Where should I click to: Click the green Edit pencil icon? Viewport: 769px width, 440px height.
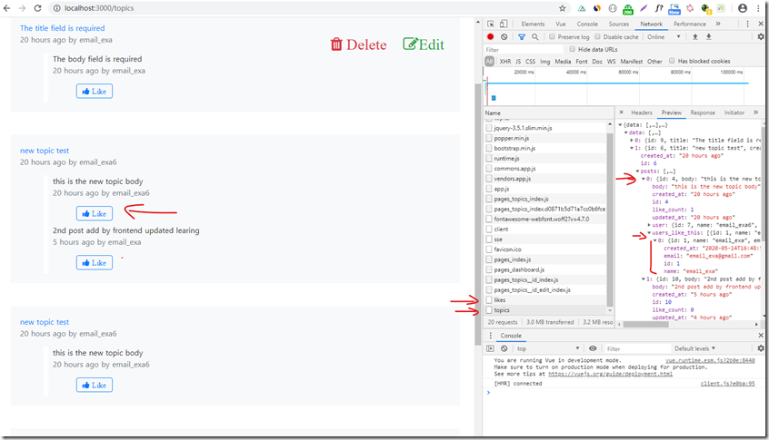pyautogui.click(x=411, y=44)
